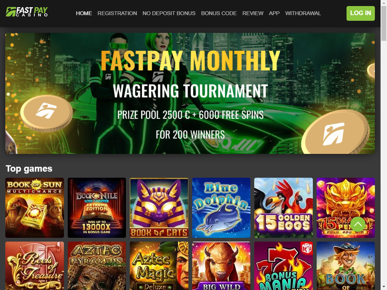Go to the Home menu item
387x290 pixels.
[84, 13]
